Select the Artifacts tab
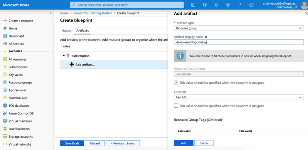Image resolution: width=308 pixels, height=150 pixels. coord(82,31)
